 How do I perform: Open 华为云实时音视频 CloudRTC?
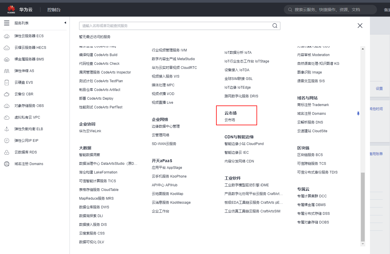(x=174, y=68)
